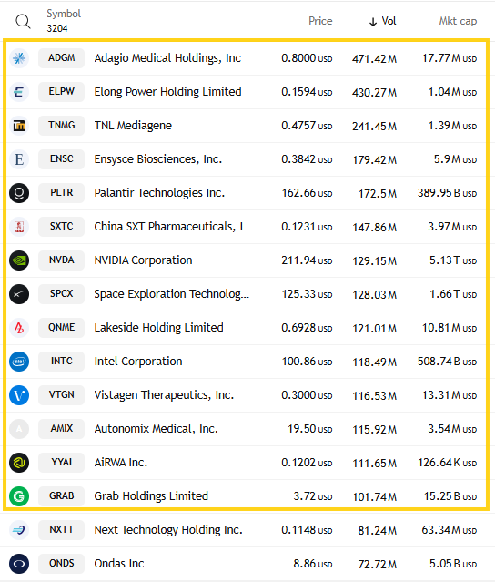
Task: Click the 389.95 B USD market cap
Action: pyautogui.click(x=447, y=193)
